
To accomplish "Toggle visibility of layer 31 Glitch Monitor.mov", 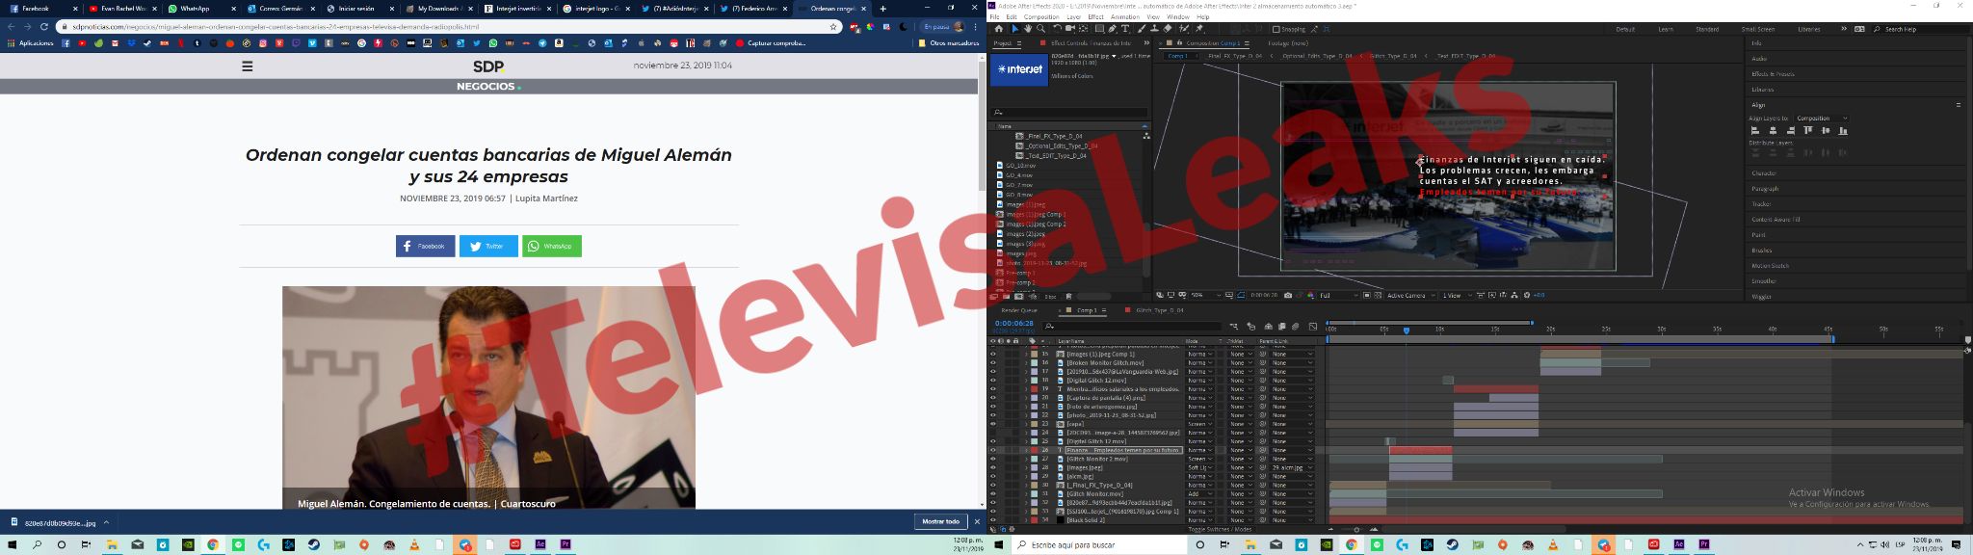I will (x=993, y=493).
